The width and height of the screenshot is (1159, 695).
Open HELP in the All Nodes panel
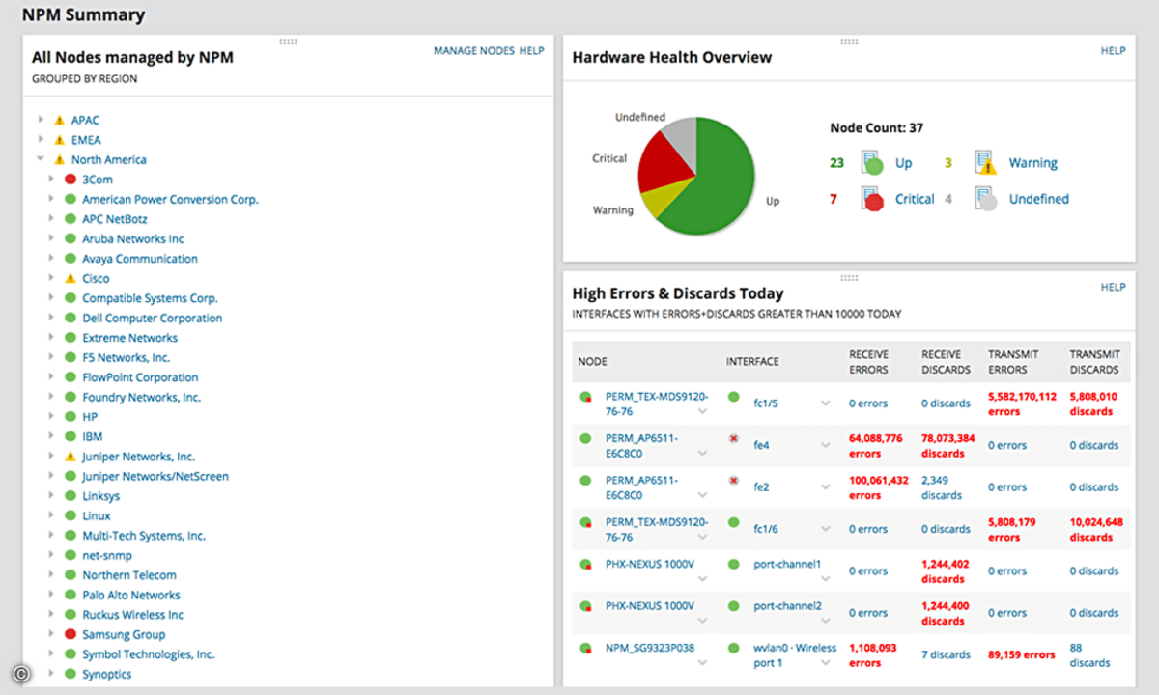(532, 50)
